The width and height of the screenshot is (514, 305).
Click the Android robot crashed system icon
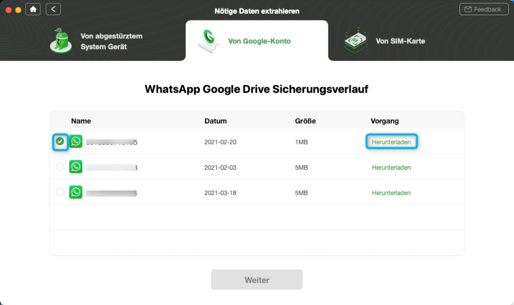pos(61,41)
